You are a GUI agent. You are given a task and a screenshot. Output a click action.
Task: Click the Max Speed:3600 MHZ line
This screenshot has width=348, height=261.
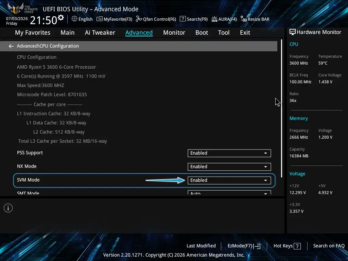(x=40, y=85)
